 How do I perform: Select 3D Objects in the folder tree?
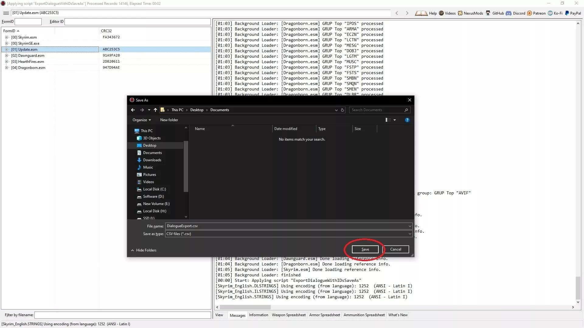click(152, 138)
